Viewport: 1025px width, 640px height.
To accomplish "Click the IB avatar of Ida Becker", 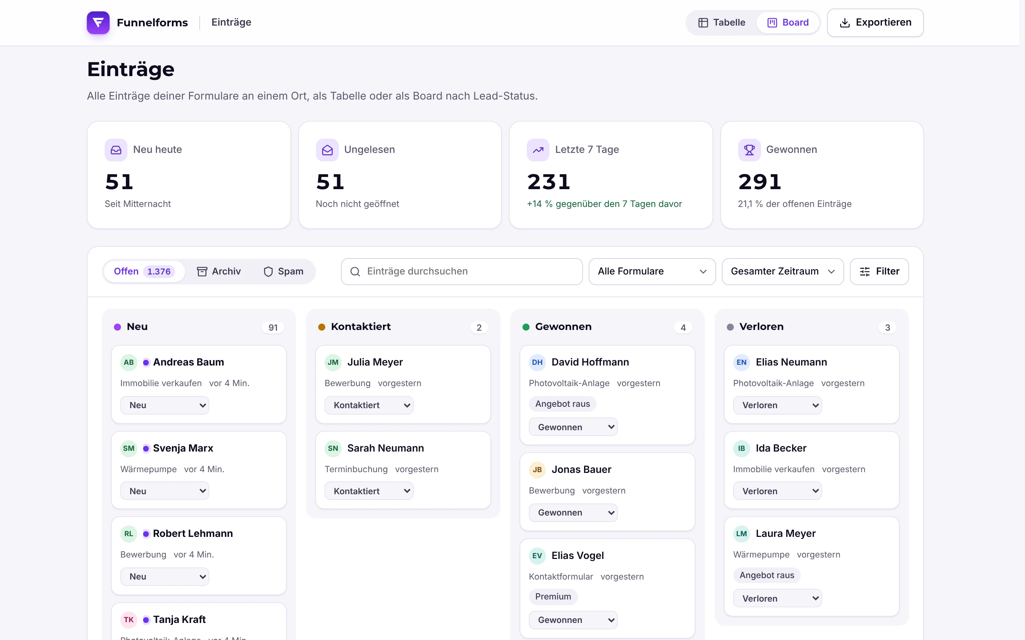I will pos(741,448).
